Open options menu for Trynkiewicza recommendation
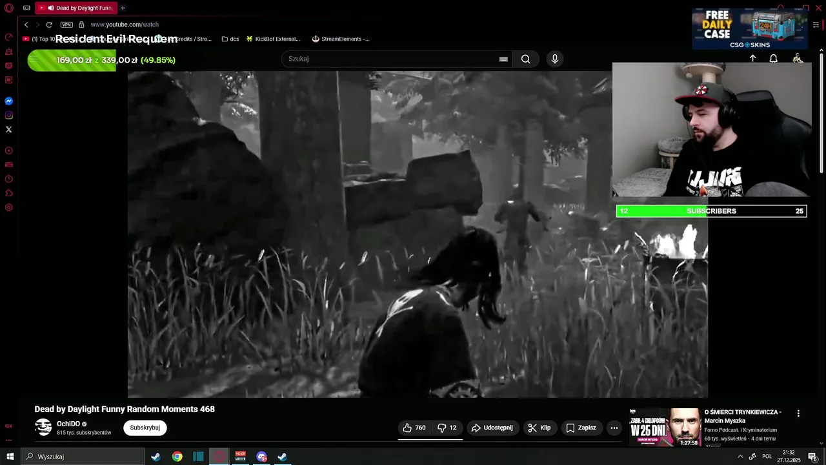Viewport: 826px width, 465px height. (x=798, y=413)
